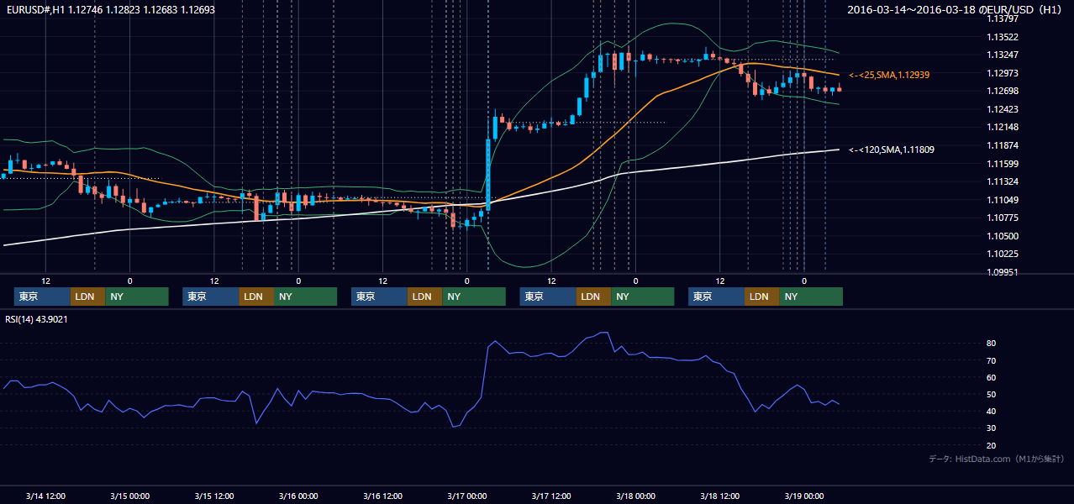1074x504 pixels.
Task: Select the RSI 50 level label
Action: [992, 394]
